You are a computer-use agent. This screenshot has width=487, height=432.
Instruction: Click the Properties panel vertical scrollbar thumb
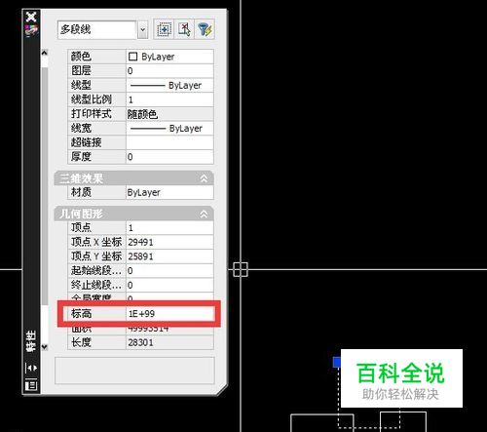pos(45,186)
